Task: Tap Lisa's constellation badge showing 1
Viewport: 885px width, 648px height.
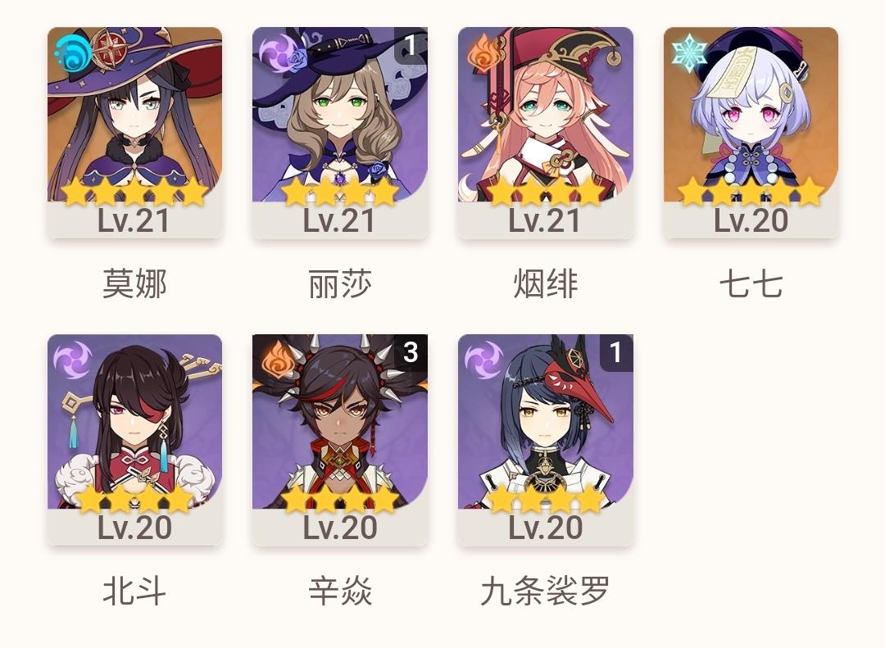Action: [411, 44]
